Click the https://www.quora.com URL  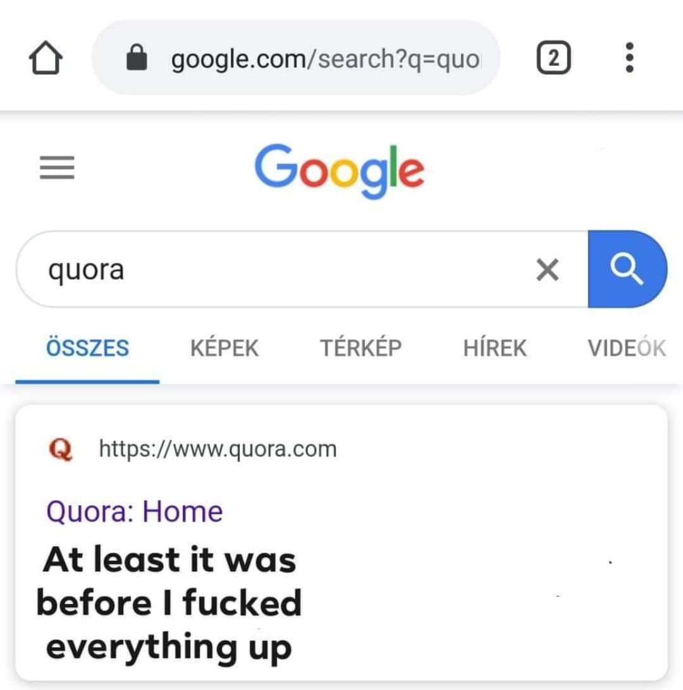(x=218, y=449)
